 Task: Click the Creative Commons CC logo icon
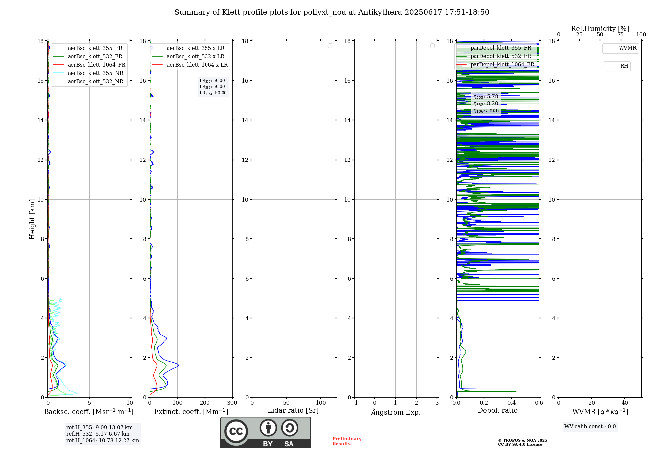[x=236, y=431]
